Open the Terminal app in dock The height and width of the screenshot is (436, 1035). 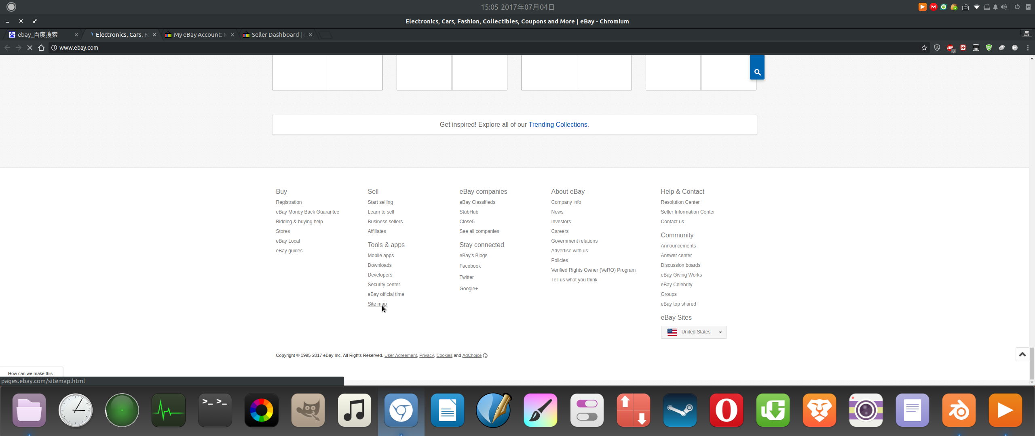click(x=215, y=410)
